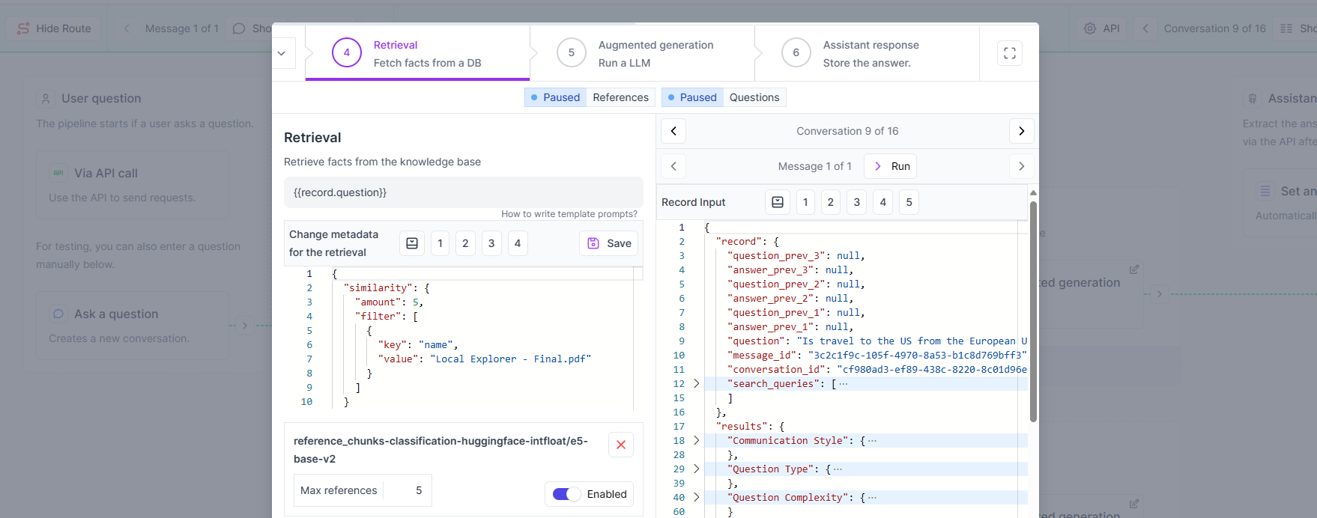1317x518 pixels.
Task: Go to next message in the modal
Action: (1021, 166)
